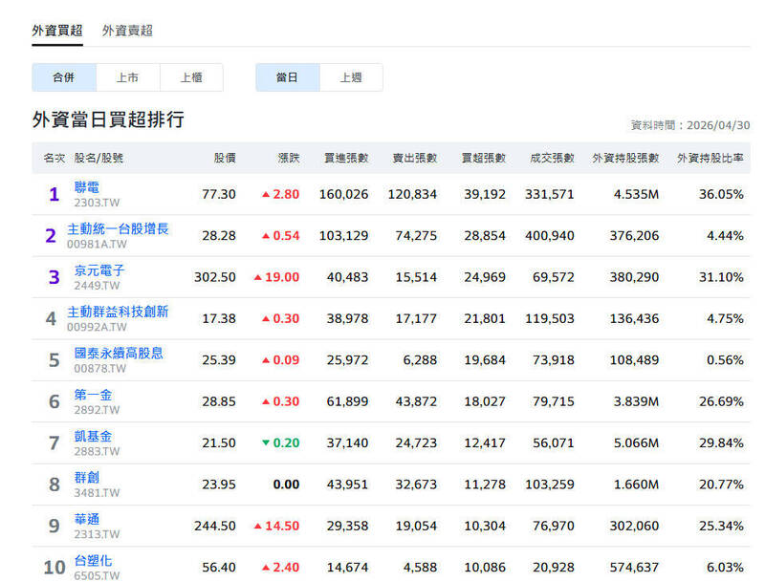Select the 外資買超 tab

pyautogui.click(x=57, y=31)
